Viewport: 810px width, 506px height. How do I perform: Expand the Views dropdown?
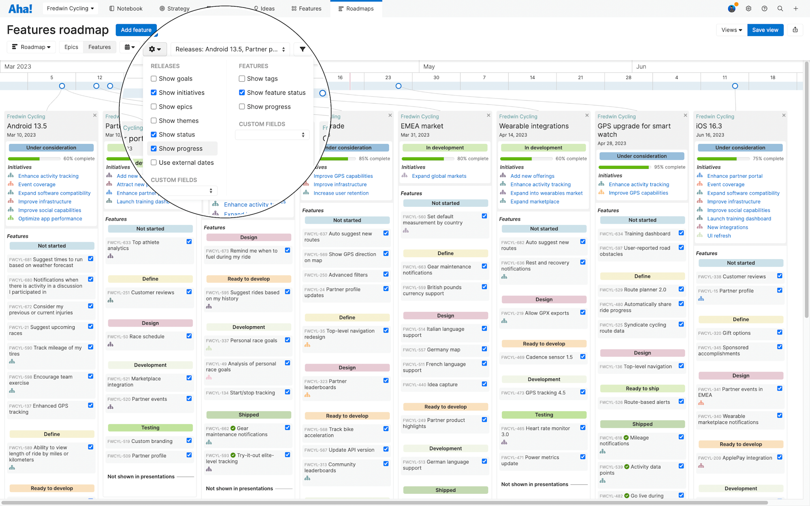pos(731,30)
